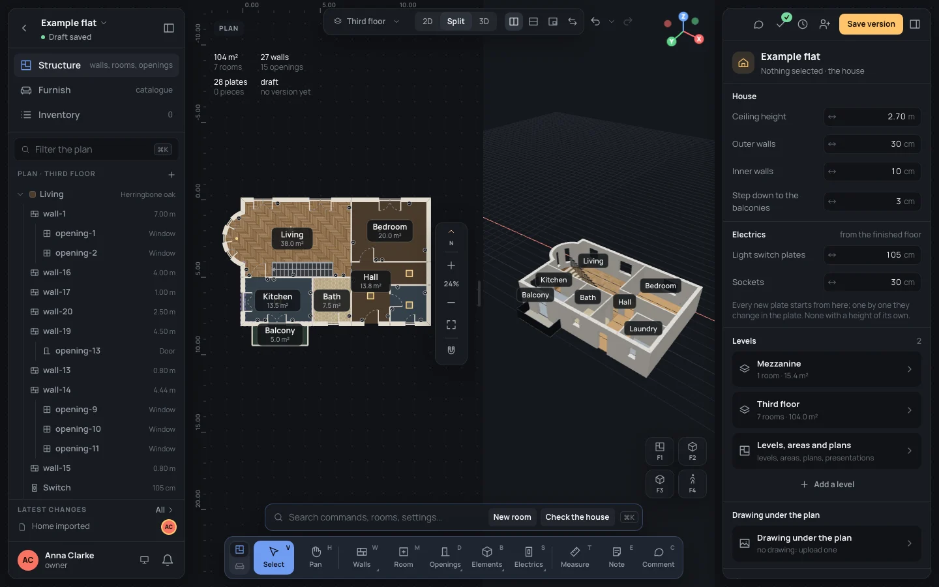Screen dimensions: 939x587
Task: Expand Drawing under the plan card
Action: pyautogui.click(x=827, y=543)
